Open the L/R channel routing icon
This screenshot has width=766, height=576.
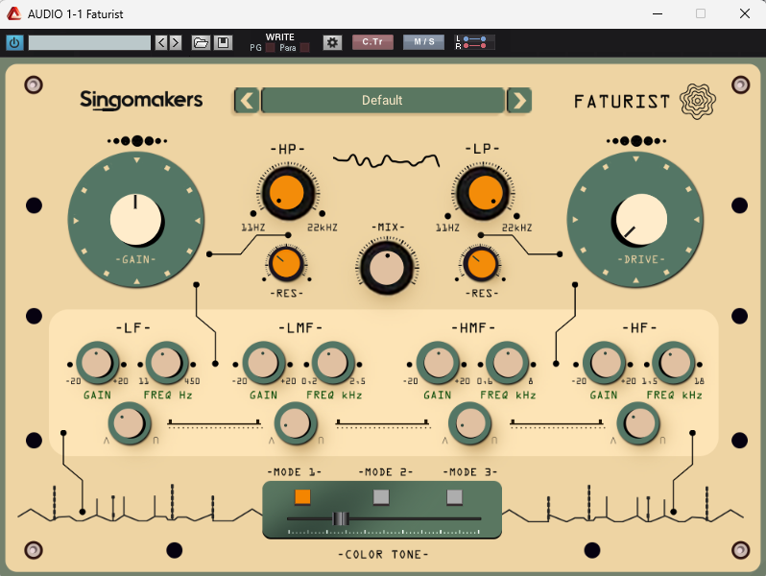coord(475,42)
